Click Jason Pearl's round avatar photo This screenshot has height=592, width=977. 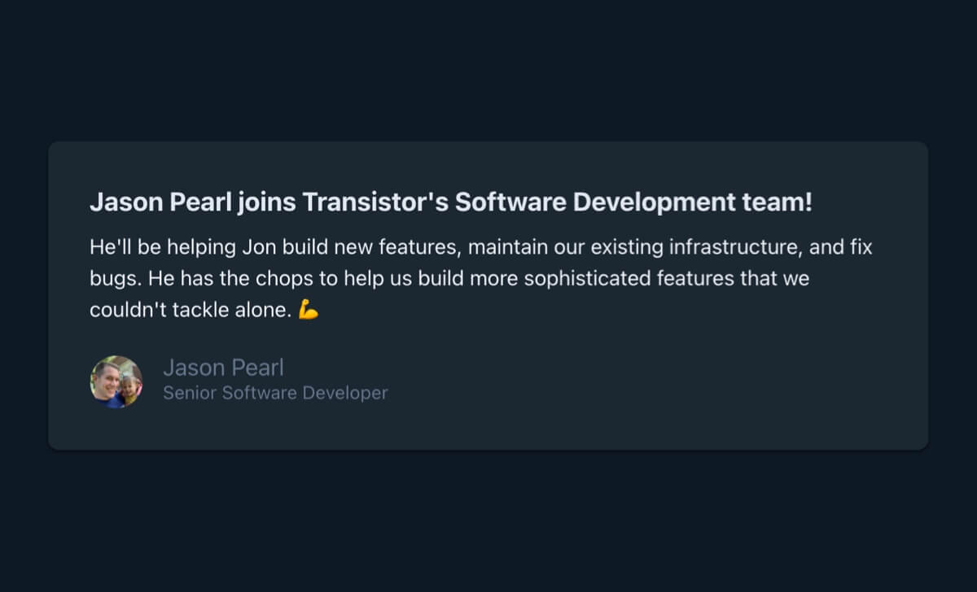point(116,381)
